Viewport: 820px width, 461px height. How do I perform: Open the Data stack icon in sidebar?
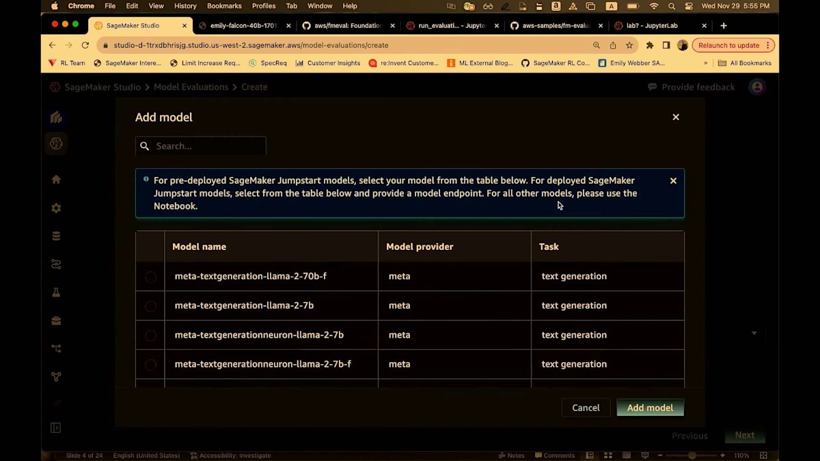(x=56, y=236)
